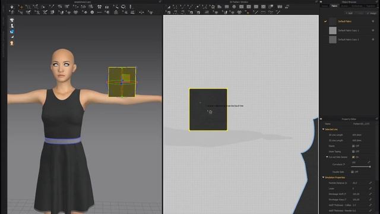Viewport: 380px width, 214px height.
Task: Click the icon right of Default Fabric Copy 2
Action: [x=373, y=40]
